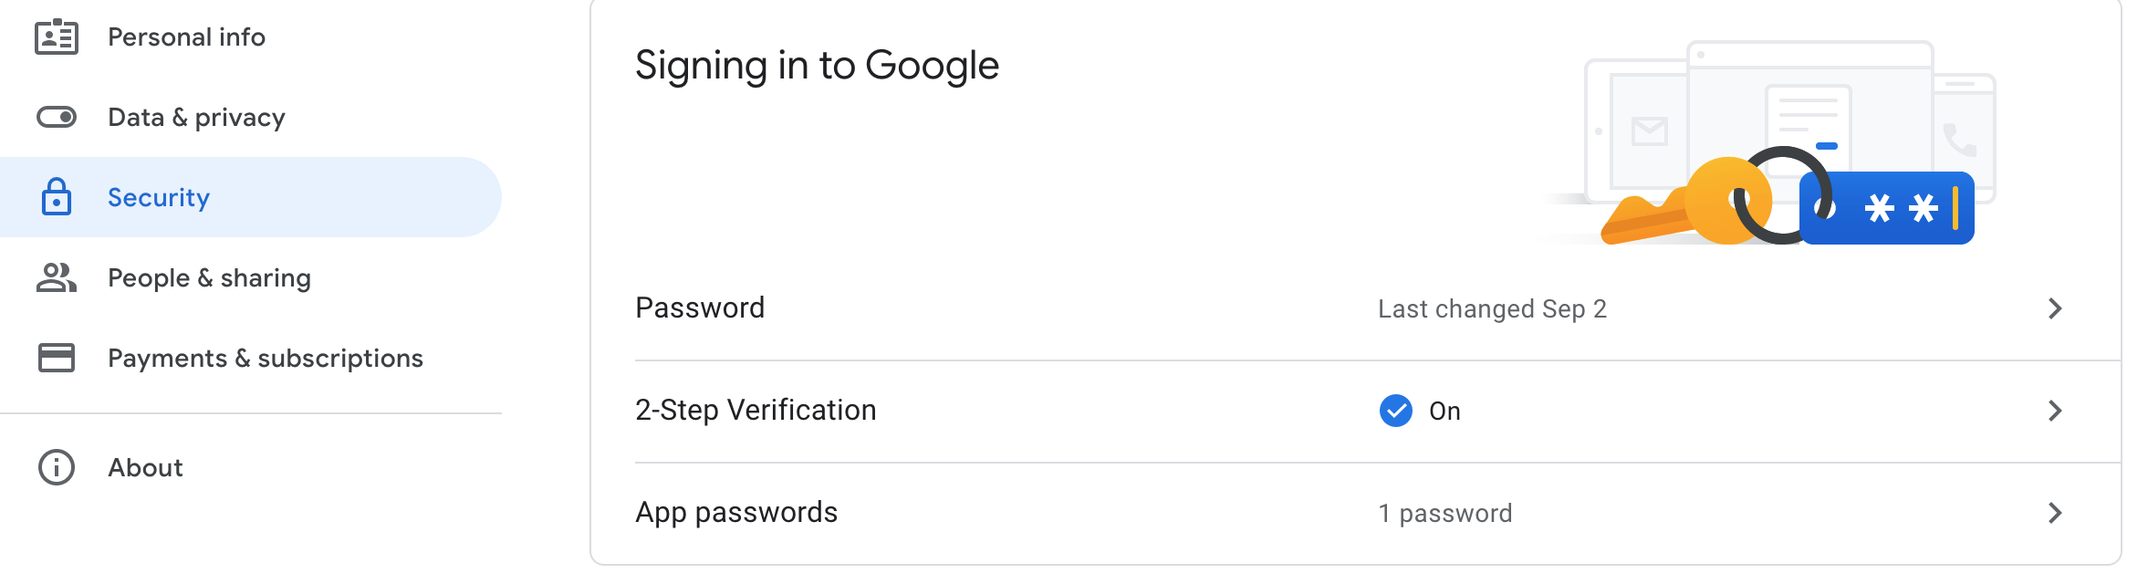Click the Password setting label
The width and height of the screenshot is (2148, 584).
(x=700, y=308)
